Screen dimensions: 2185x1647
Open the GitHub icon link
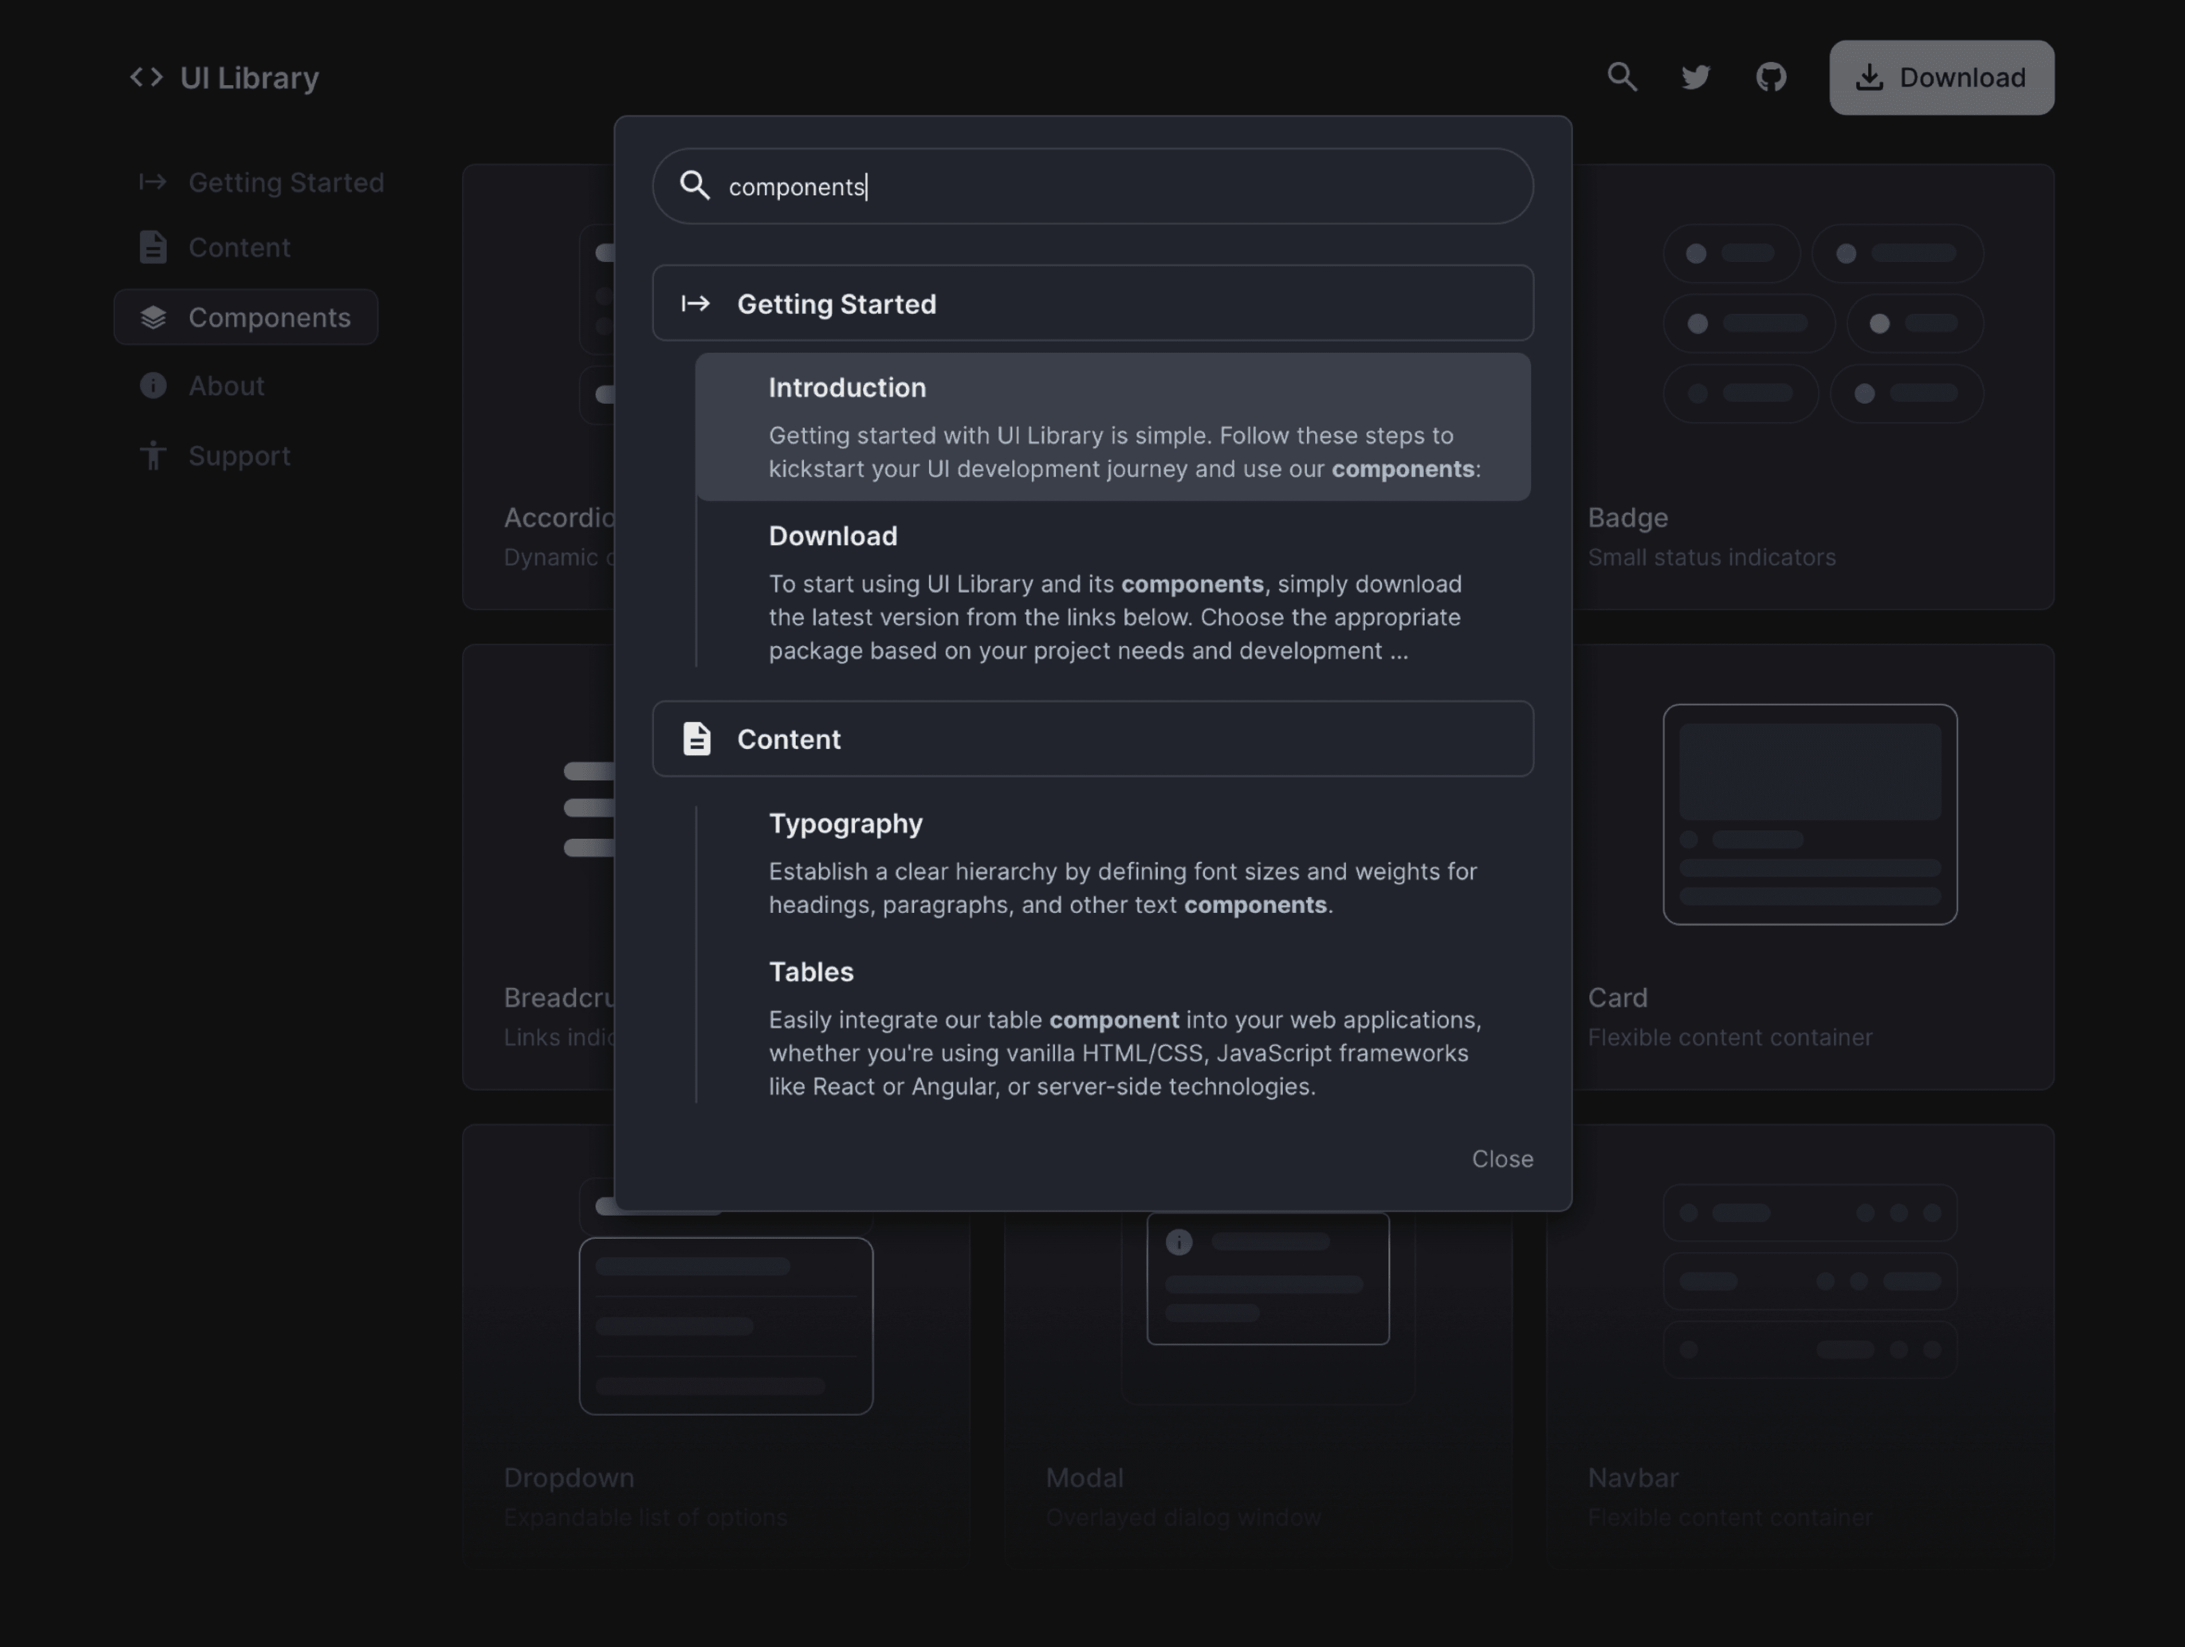(x=1771, y=77)
